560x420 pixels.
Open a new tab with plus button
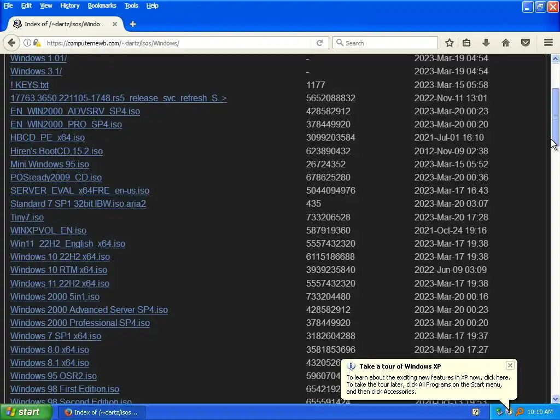tap(133, 24)
